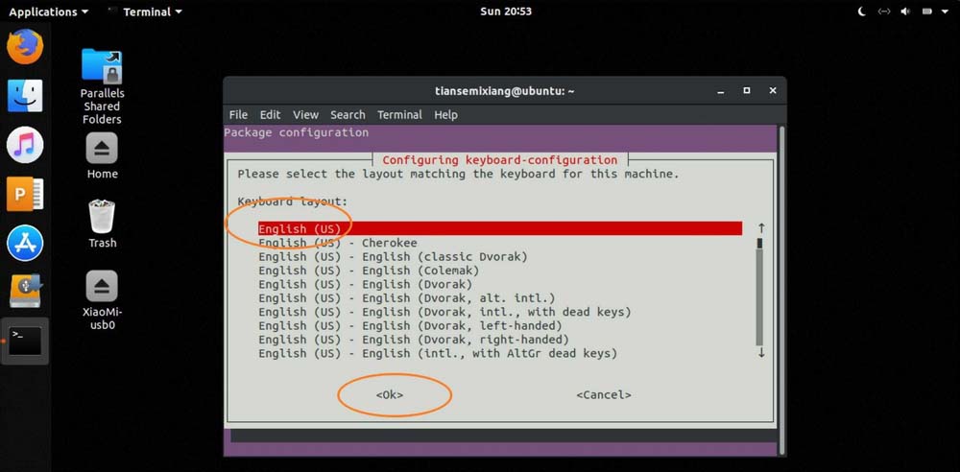Minimize the terminal window

click(721, 91)
